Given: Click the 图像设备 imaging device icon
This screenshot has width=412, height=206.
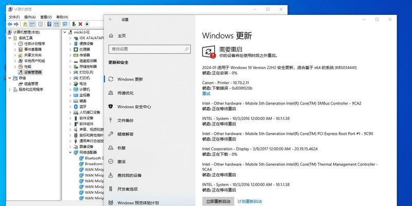Looking at the screenshot, I should 76,147.
